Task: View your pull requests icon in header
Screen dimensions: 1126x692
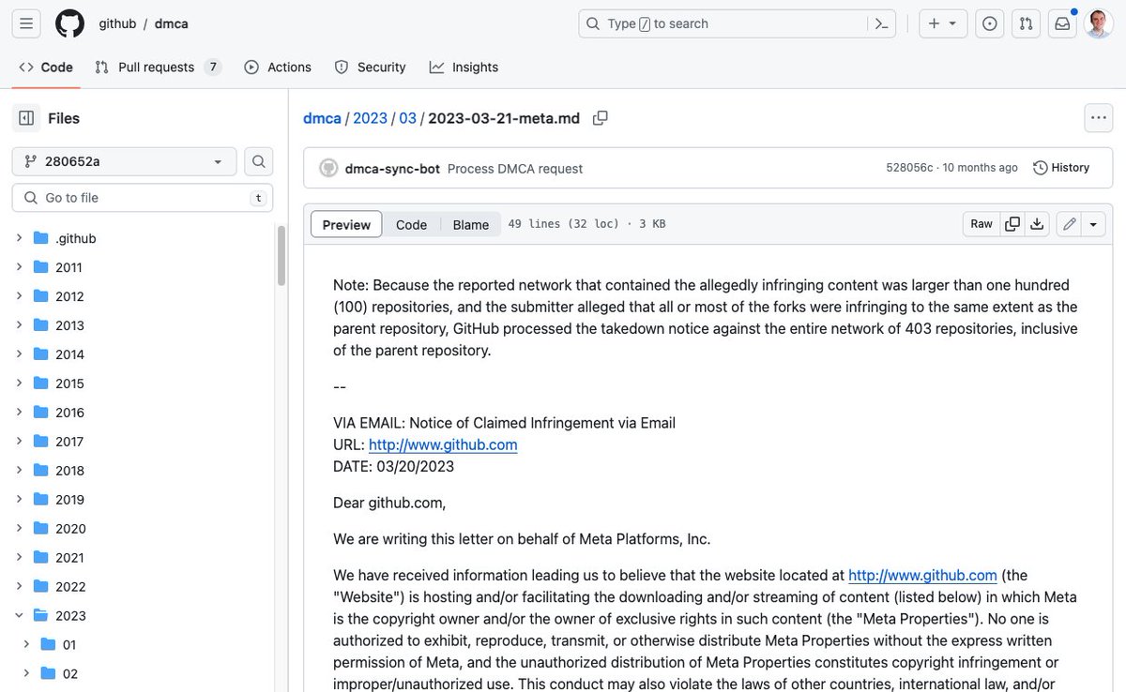Action: pos(1026,23)
